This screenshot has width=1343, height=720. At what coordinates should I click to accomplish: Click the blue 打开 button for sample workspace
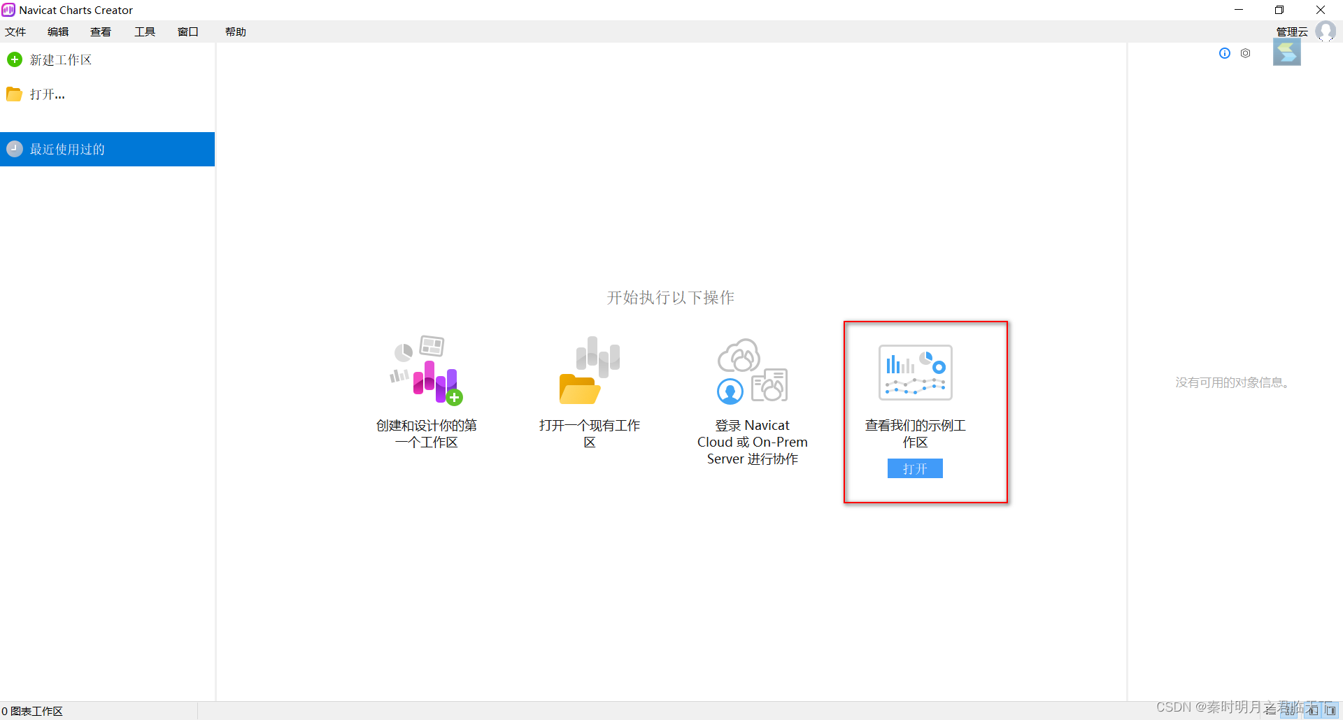click(915, 468)
